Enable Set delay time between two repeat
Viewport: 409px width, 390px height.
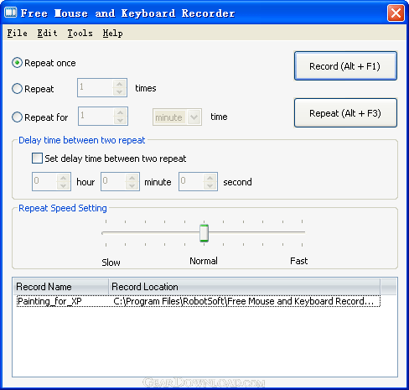point(37,158)
